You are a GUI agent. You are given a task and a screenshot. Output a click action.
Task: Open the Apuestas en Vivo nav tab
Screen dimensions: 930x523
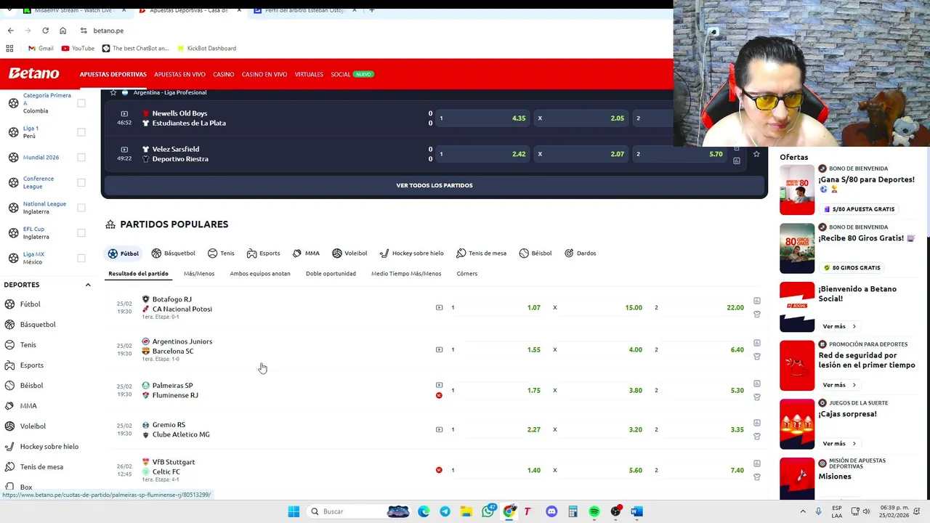tap(179, 74)
